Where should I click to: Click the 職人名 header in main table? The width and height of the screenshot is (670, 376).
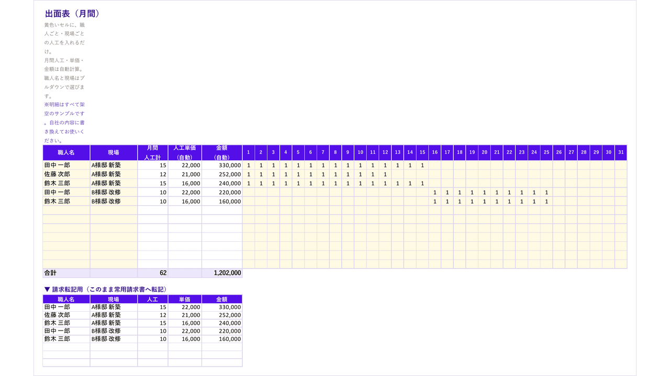[x=66, y=152]
